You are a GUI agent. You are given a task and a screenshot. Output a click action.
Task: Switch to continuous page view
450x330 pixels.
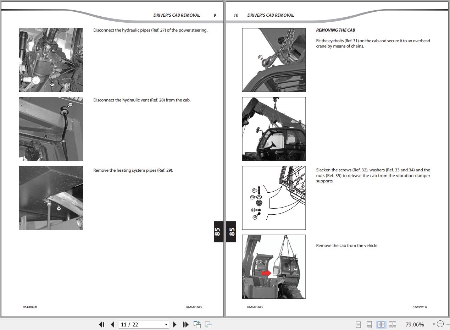coord(369,324)
